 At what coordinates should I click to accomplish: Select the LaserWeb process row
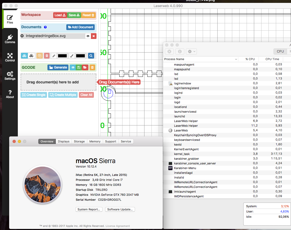coord(227,130)
